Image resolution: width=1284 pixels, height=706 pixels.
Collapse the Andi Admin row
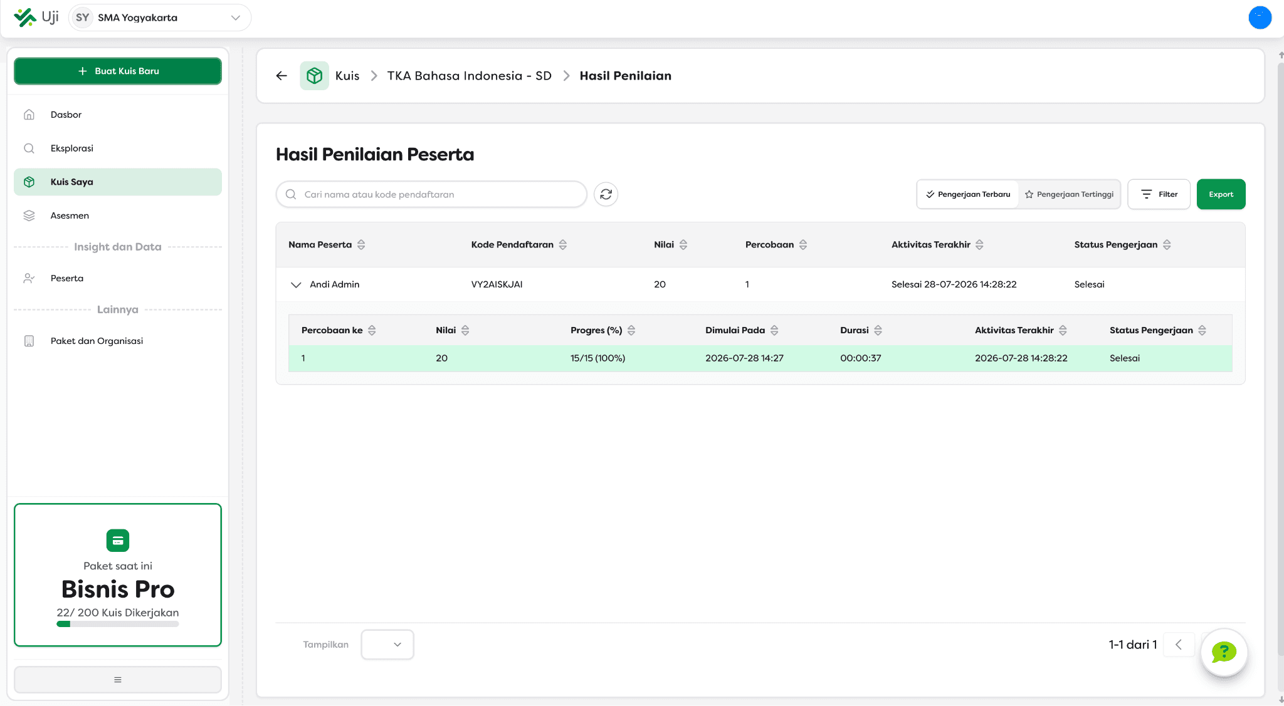tap(296, 284)
